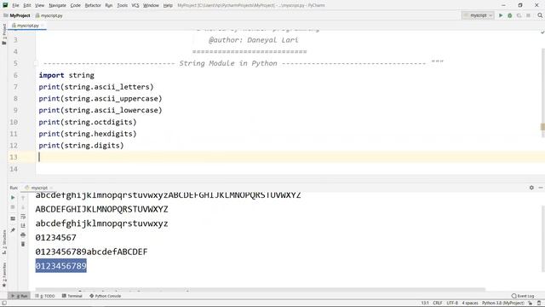Change file encoding UTF-8
Screen dimensions: 545x307
[452, 303]
